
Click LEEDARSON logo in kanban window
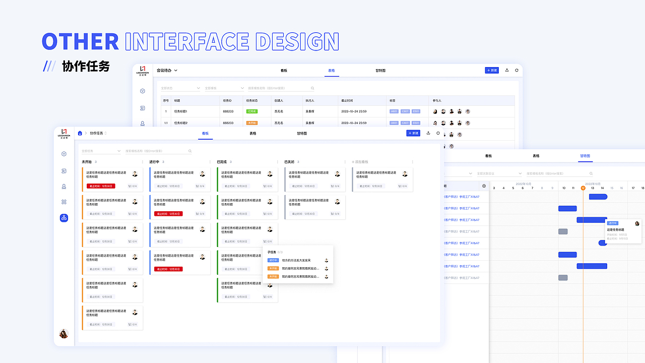tap(64, 133)
